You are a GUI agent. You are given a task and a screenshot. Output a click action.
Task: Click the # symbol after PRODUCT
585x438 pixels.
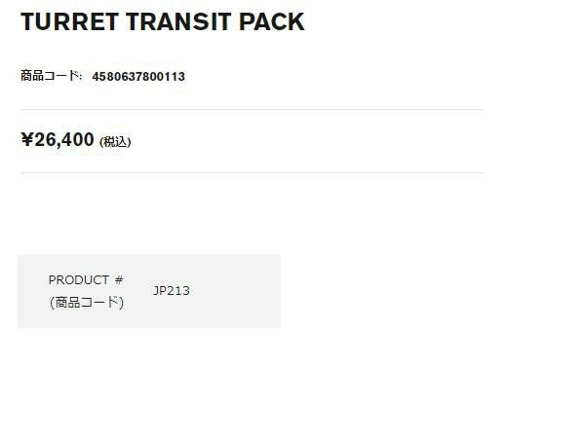click(x=119, y=280)
